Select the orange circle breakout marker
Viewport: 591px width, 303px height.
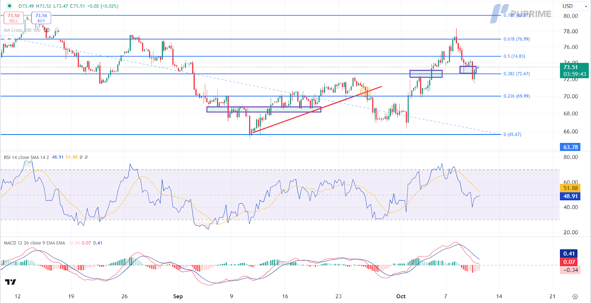365,92
